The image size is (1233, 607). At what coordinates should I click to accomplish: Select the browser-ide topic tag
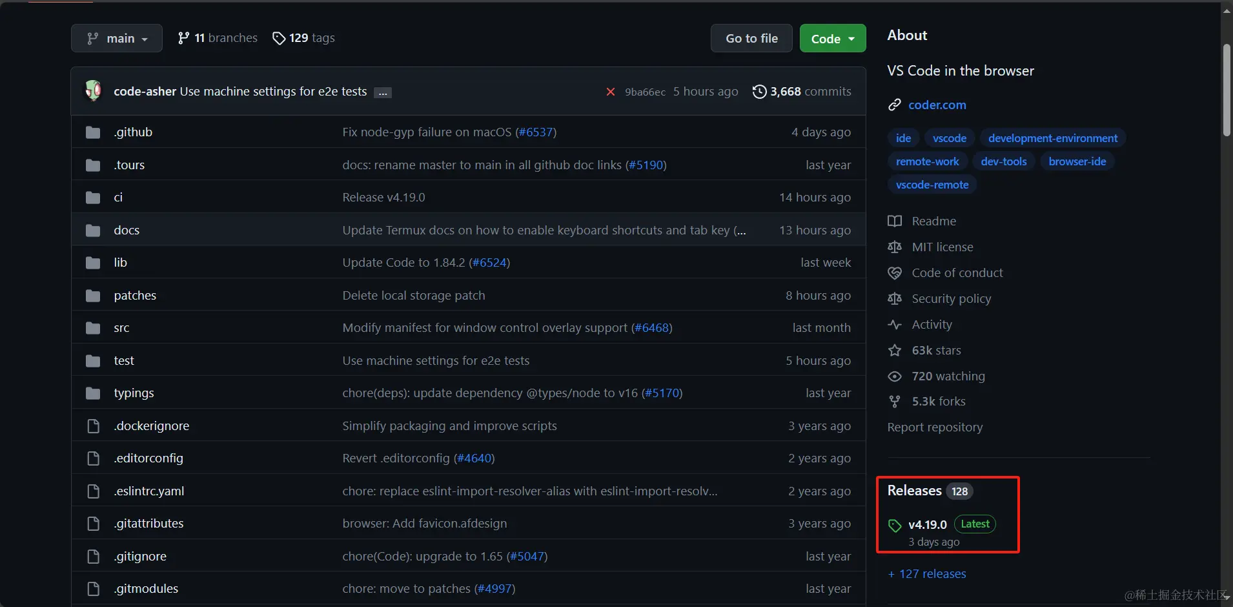click(x=1077, y=161)
